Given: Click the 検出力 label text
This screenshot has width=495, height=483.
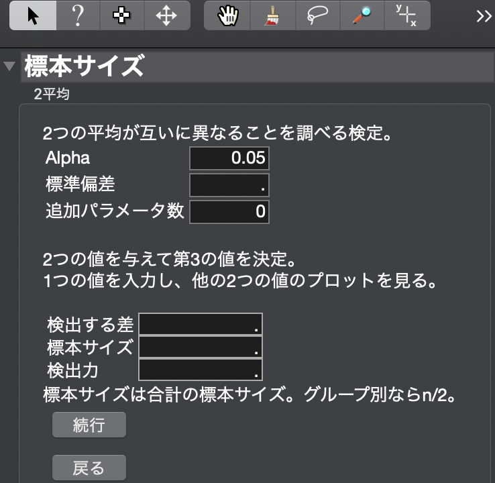Looking at the screenshot, I should (x=73, y=370).
